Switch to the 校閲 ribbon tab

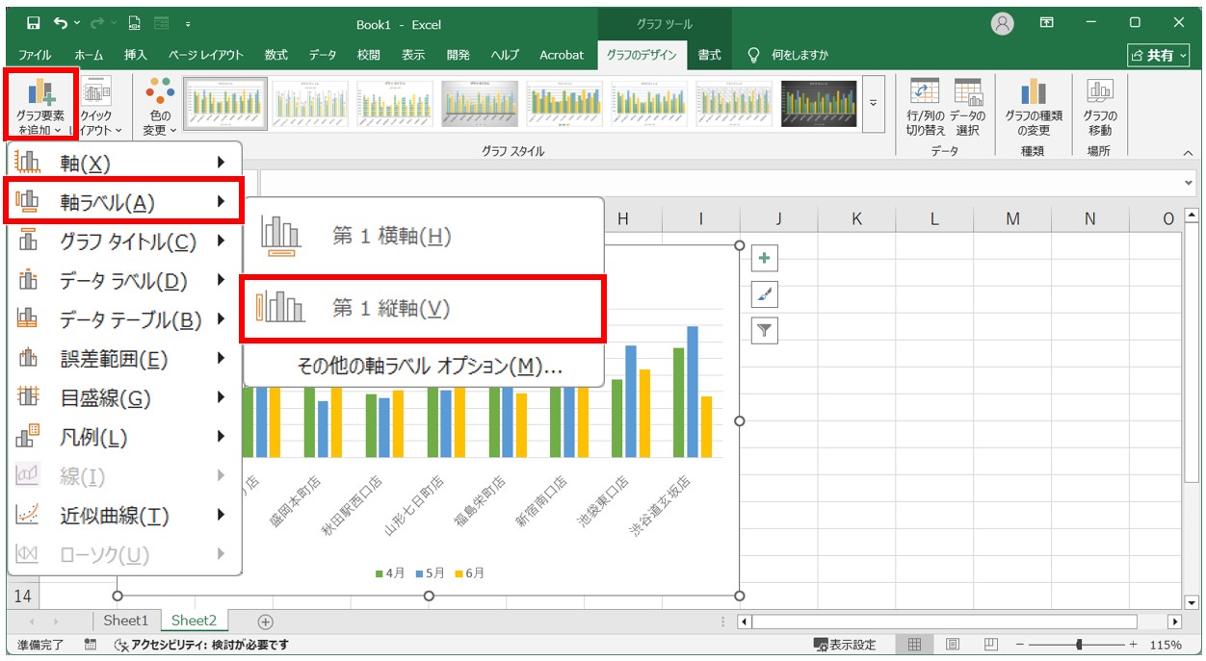click(369, 55)
